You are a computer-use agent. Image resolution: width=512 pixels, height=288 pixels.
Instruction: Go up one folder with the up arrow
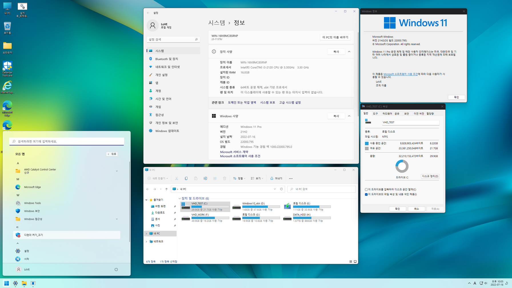click(166, 189)
